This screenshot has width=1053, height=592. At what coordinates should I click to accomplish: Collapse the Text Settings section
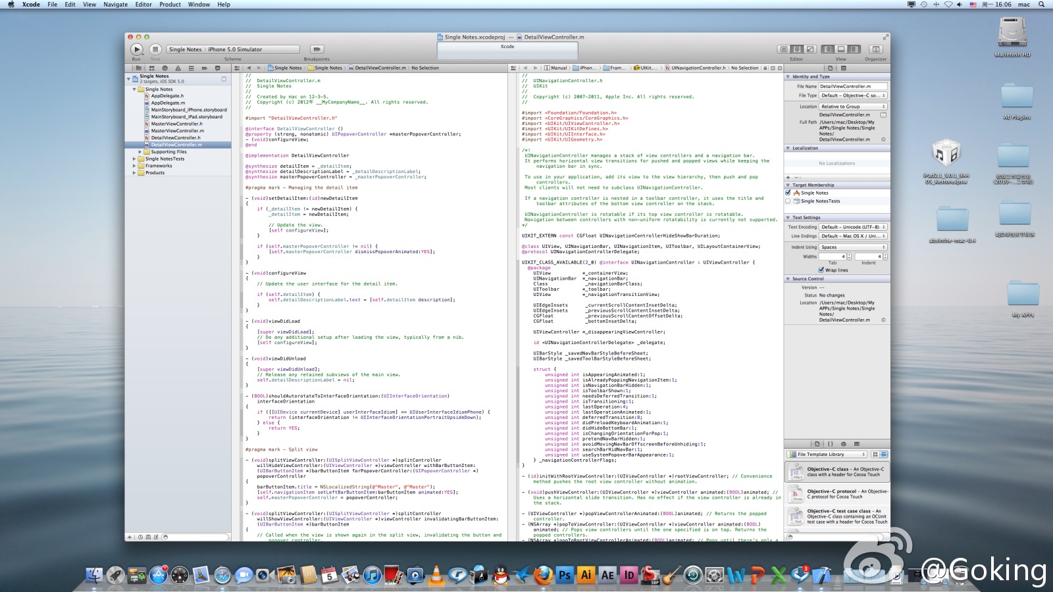(x=788, y=217)
